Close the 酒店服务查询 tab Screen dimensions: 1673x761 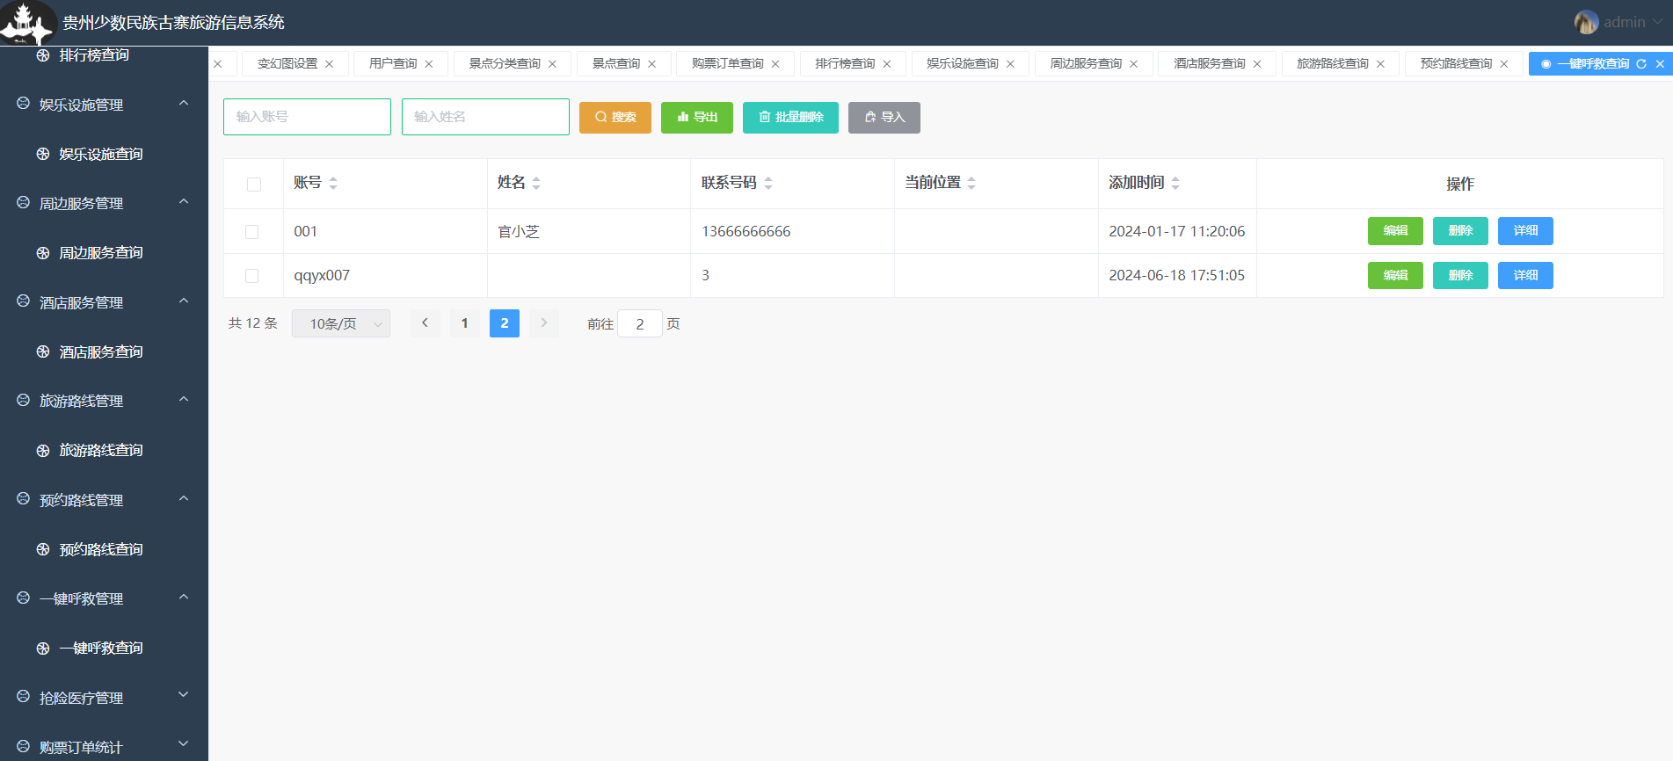click(x=1257, y=64)
